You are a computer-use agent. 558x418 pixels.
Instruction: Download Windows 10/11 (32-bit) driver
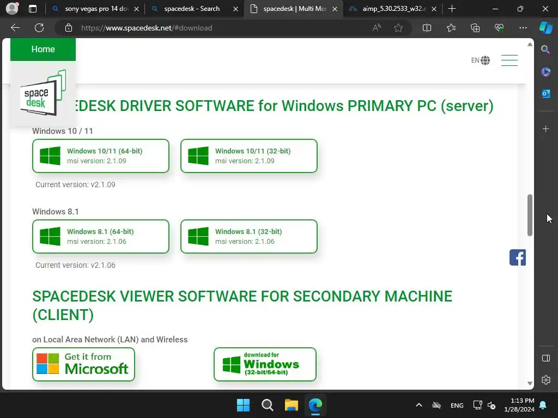click(248, 156)
